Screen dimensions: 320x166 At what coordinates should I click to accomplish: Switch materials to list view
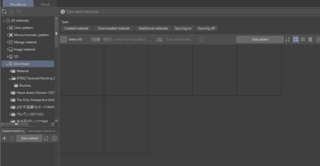pyautogui.click(x=310, y=39)
